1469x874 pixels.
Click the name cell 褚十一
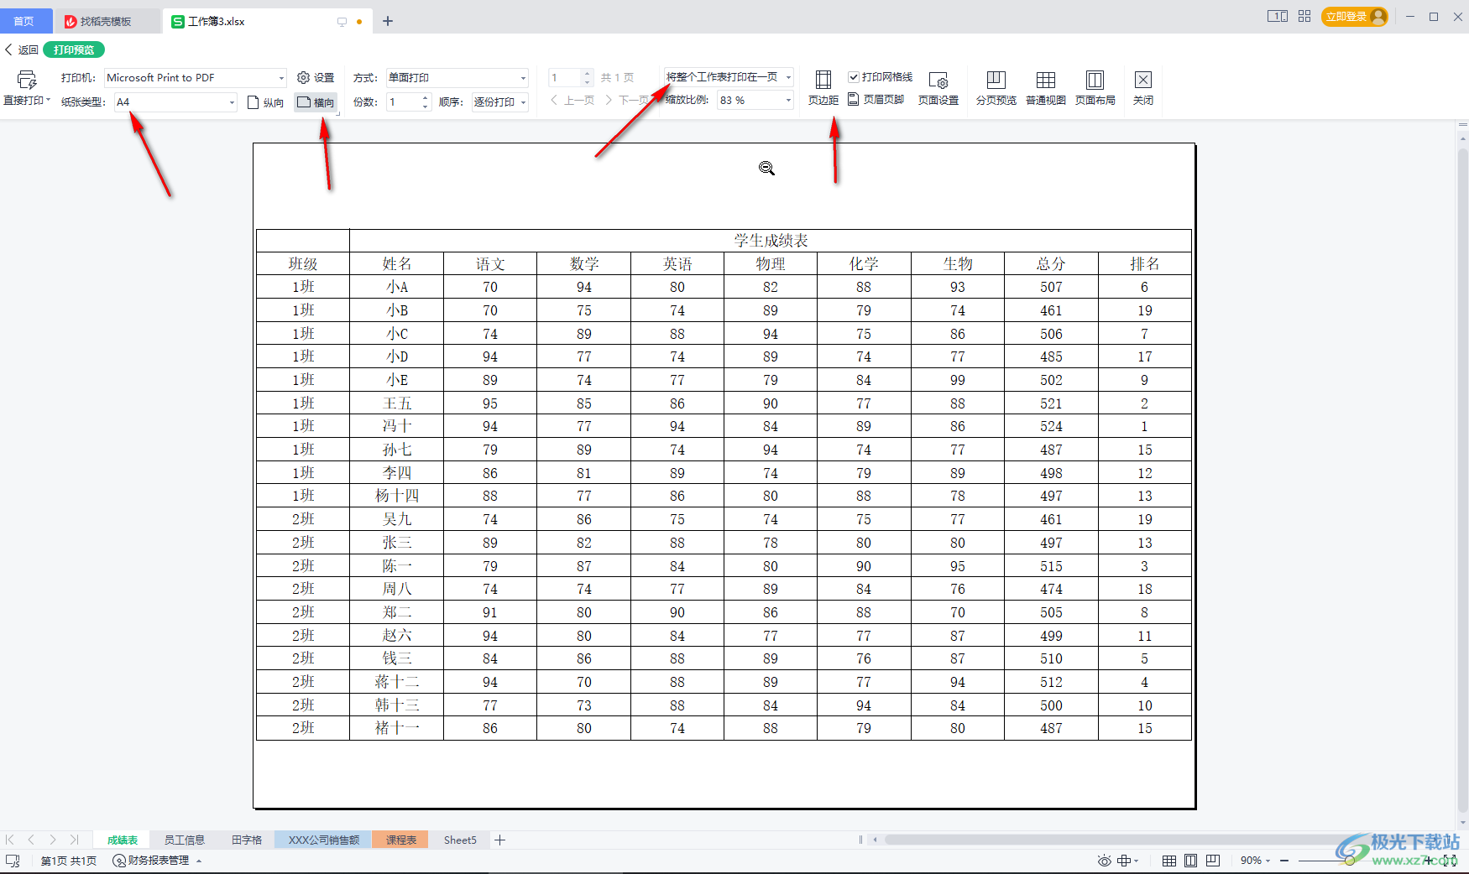pos(397,728)
